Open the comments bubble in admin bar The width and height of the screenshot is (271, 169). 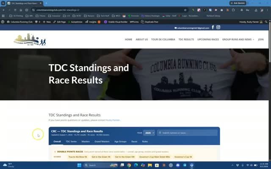pyautogui.click(x=38, y=22)
